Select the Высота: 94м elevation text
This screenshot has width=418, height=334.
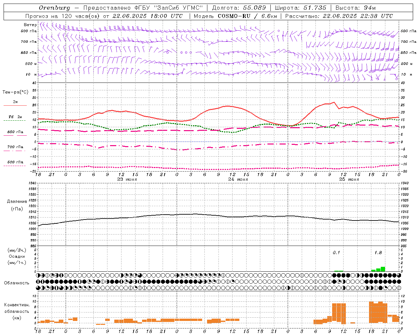pyautogui.click(x=356, y=8)
